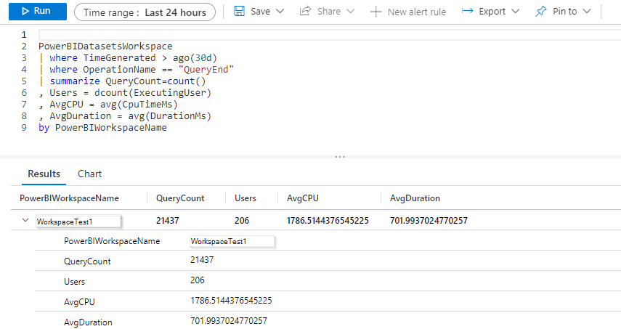The height and width of the screenshot is (329, 621).
Task: Click the AvgDuration column header
Action: tap(415, 198)
